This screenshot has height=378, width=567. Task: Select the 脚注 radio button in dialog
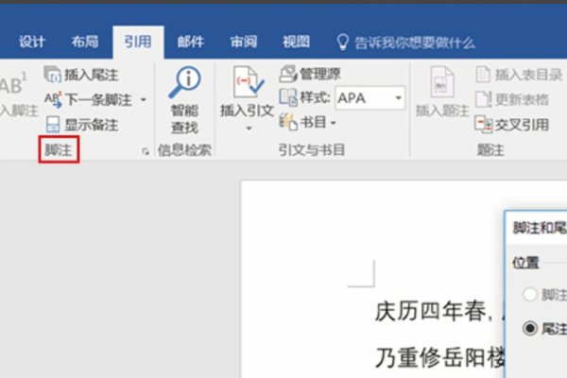pos(530,295)
